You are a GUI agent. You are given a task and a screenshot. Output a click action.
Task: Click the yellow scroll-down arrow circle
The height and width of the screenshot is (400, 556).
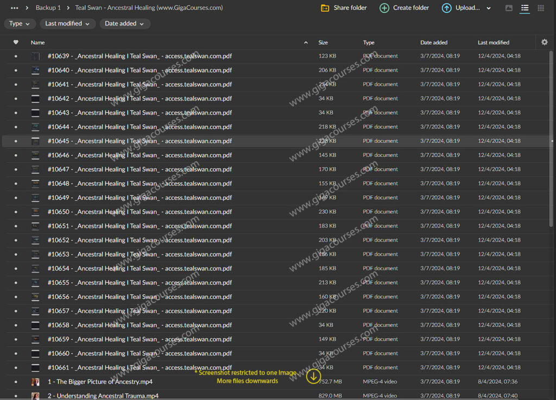pyautogui.click(x=313, y=376)
